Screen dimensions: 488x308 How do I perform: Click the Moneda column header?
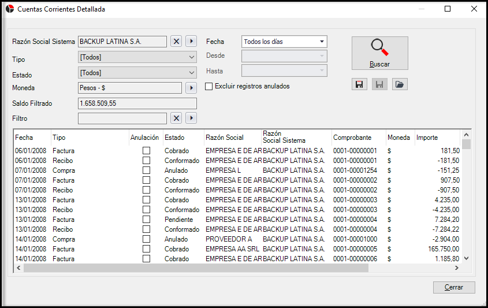tap(401, 138)
